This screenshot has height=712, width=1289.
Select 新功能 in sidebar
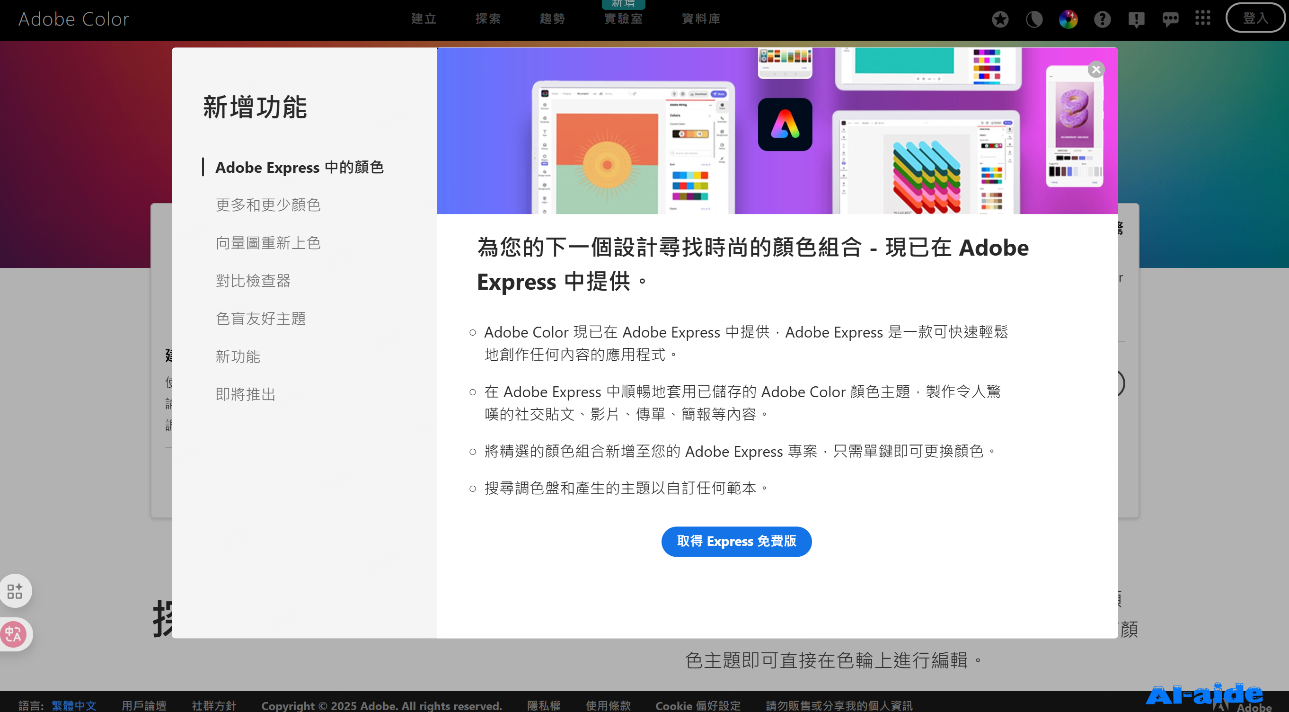coord(238,356)
